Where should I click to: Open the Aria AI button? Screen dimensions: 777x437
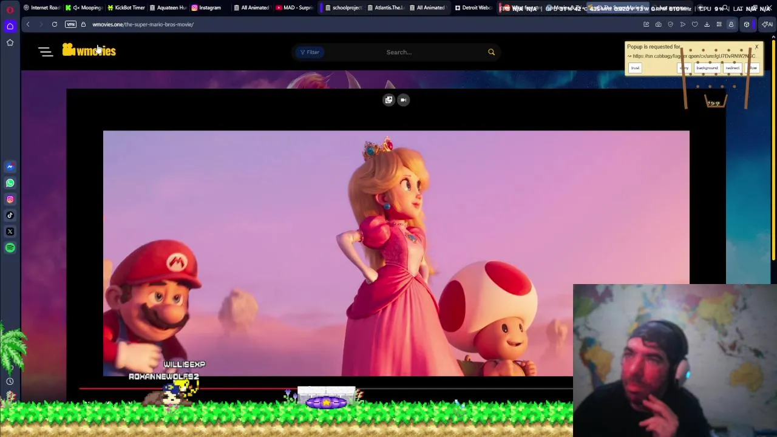pos(767,24)
